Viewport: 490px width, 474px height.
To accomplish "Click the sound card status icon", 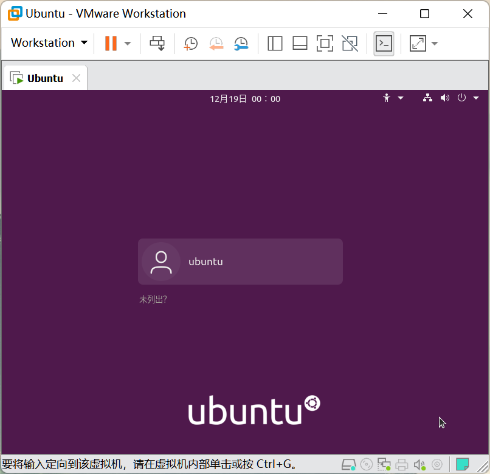I will point(419,465).
